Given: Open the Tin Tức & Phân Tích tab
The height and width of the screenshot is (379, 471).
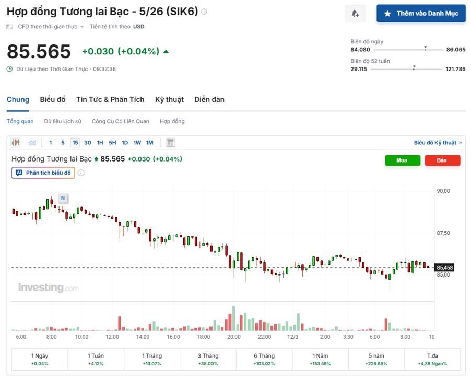Looking at the screenshot, I should pyautogui.click(x=110, y=99).
